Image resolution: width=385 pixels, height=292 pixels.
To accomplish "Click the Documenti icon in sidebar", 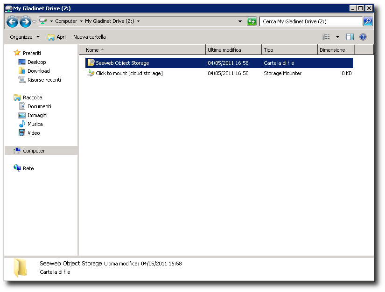I will [x=22, y=106].
